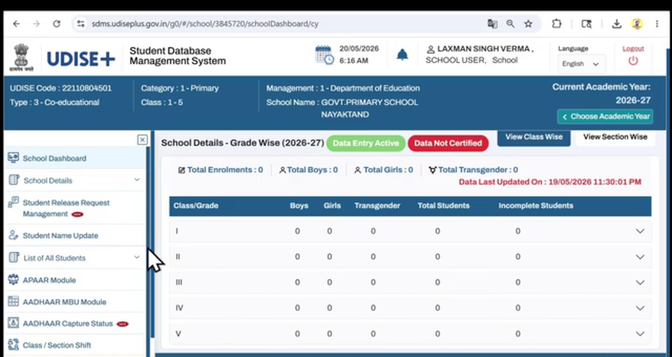Open APAAR Module menu item
Image resolution: width=672 pixels, height=357 pixels.
click(75, 280)
